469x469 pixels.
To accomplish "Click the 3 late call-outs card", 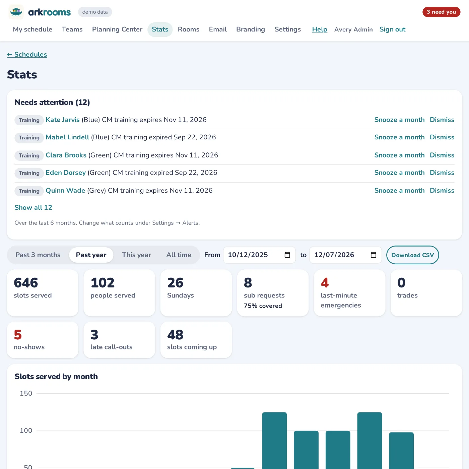I will pyautogui.click(x=119, y=340).
